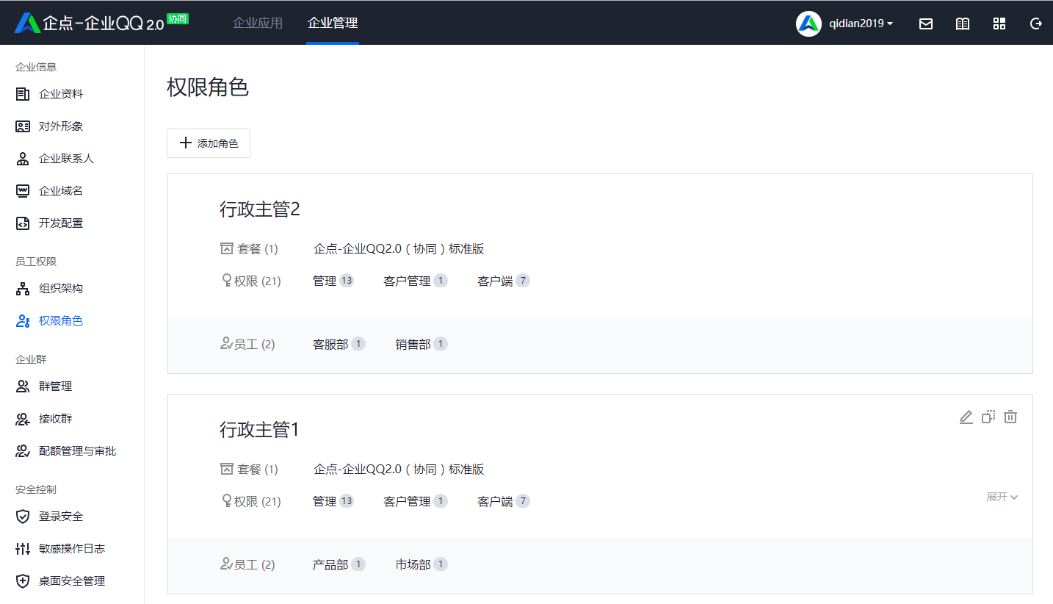Open the qidian2019 account dropdown
Screen dimensions: 1053x604
pyautogui.click(x=861, y=24)
